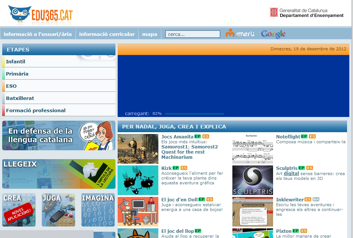
Task: Open the Merlí search logo
Action: (240, 33)
